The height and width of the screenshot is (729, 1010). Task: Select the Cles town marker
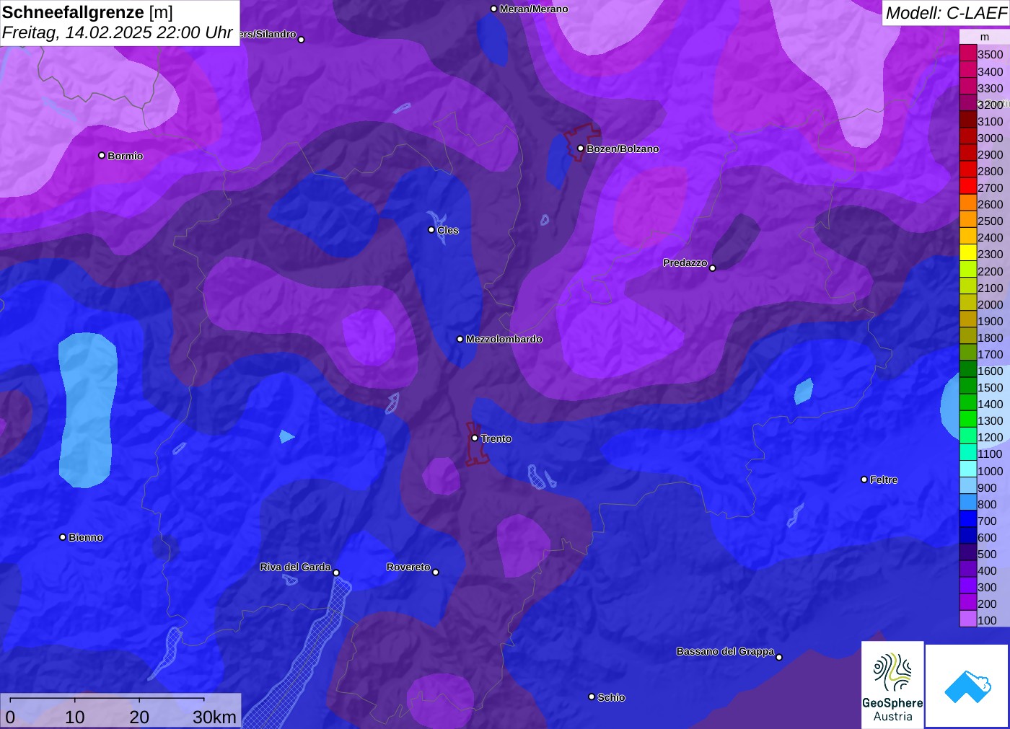[431, 230]
